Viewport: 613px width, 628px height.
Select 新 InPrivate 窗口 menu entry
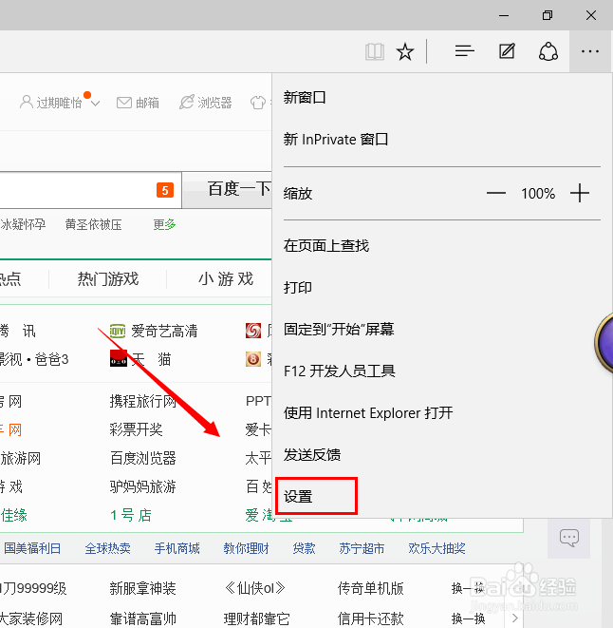pyautogui.click(x=336, y=140)
